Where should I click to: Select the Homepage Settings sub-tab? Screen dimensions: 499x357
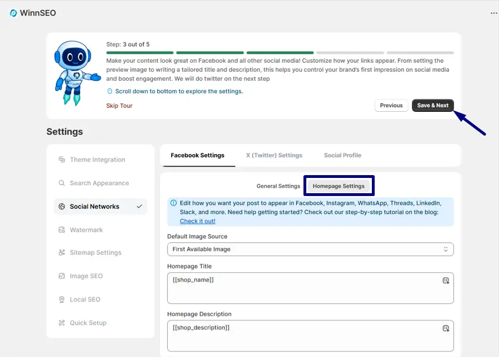(x=339, y=186)
